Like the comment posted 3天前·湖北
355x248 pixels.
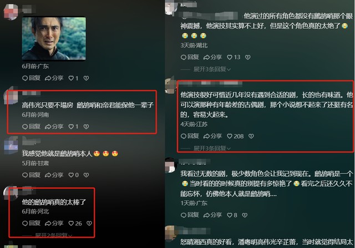point(234,57)
